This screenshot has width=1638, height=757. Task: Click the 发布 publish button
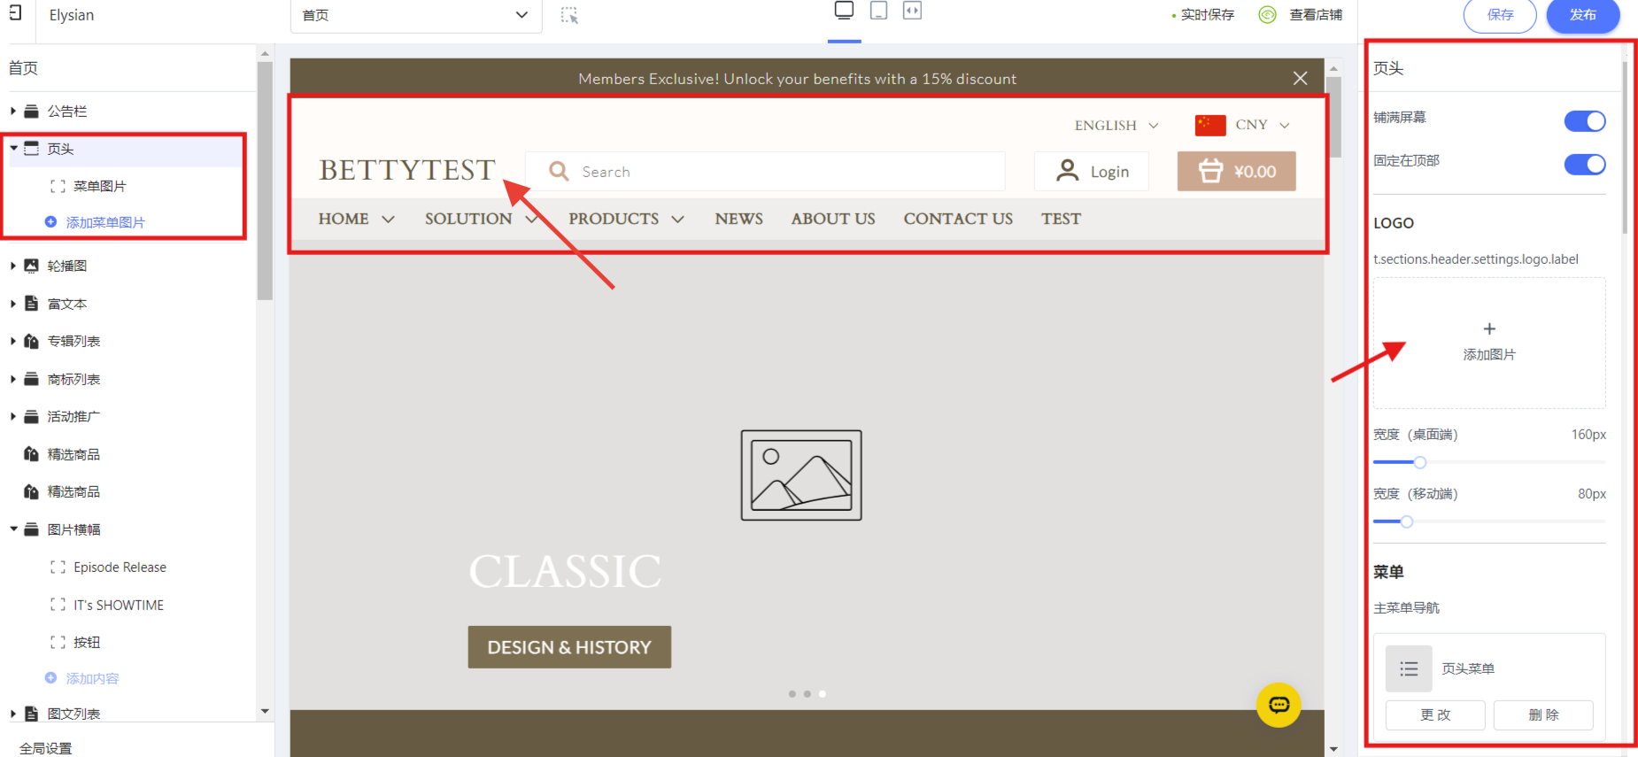(1582, 15)
